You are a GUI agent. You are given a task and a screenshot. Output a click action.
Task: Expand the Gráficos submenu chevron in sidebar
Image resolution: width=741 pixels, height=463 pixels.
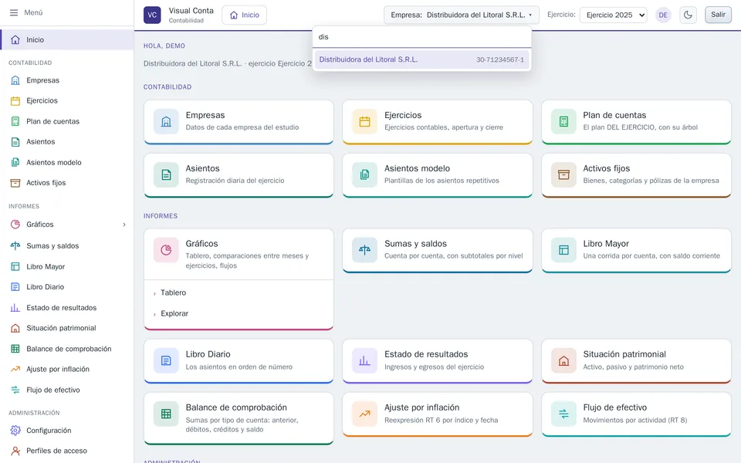coord(123,225)
